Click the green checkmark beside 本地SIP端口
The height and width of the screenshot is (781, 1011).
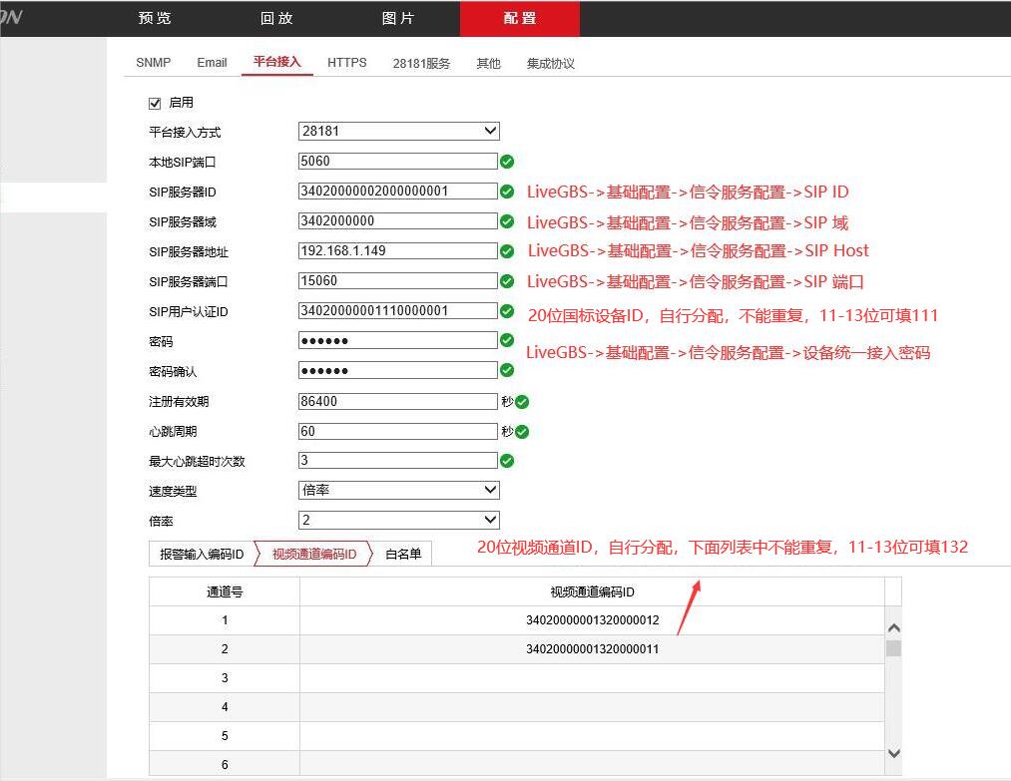click(508, 162)
